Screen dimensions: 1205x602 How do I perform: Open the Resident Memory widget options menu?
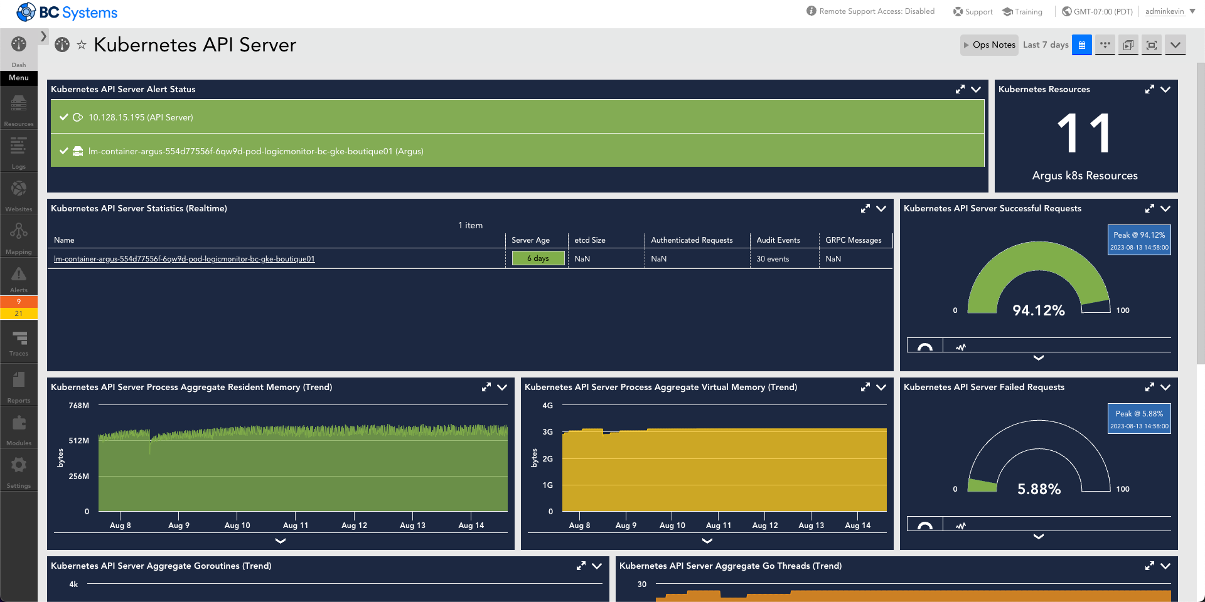click(x=502, y=387)
